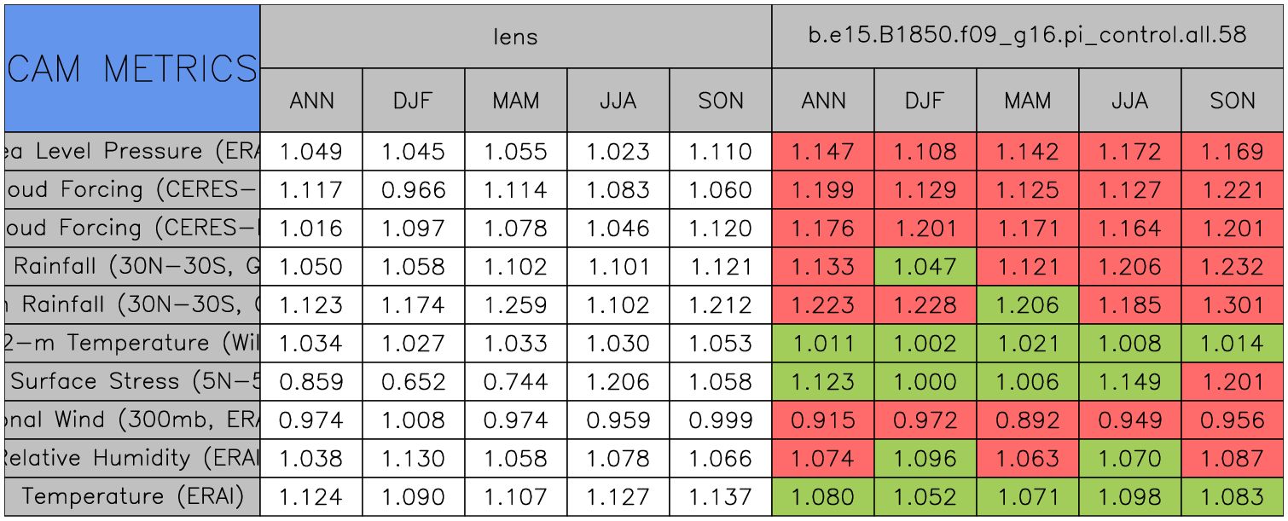Click the CAM METRICS blue header cell
The image size is (1288, 521).
(132, 68)
